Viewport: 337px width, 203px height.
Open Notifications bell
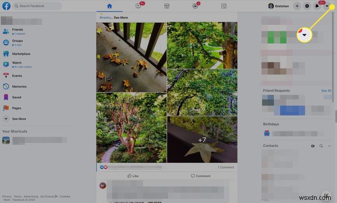pyautogui.click(x=317, y=6)
